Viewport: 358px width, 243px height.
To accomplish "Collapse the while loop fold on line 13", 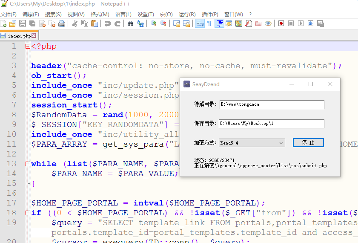I will point(28,164).
